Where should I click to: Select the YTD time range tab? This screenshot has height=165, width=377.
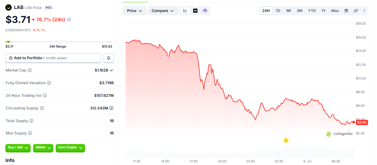point(312,11)
